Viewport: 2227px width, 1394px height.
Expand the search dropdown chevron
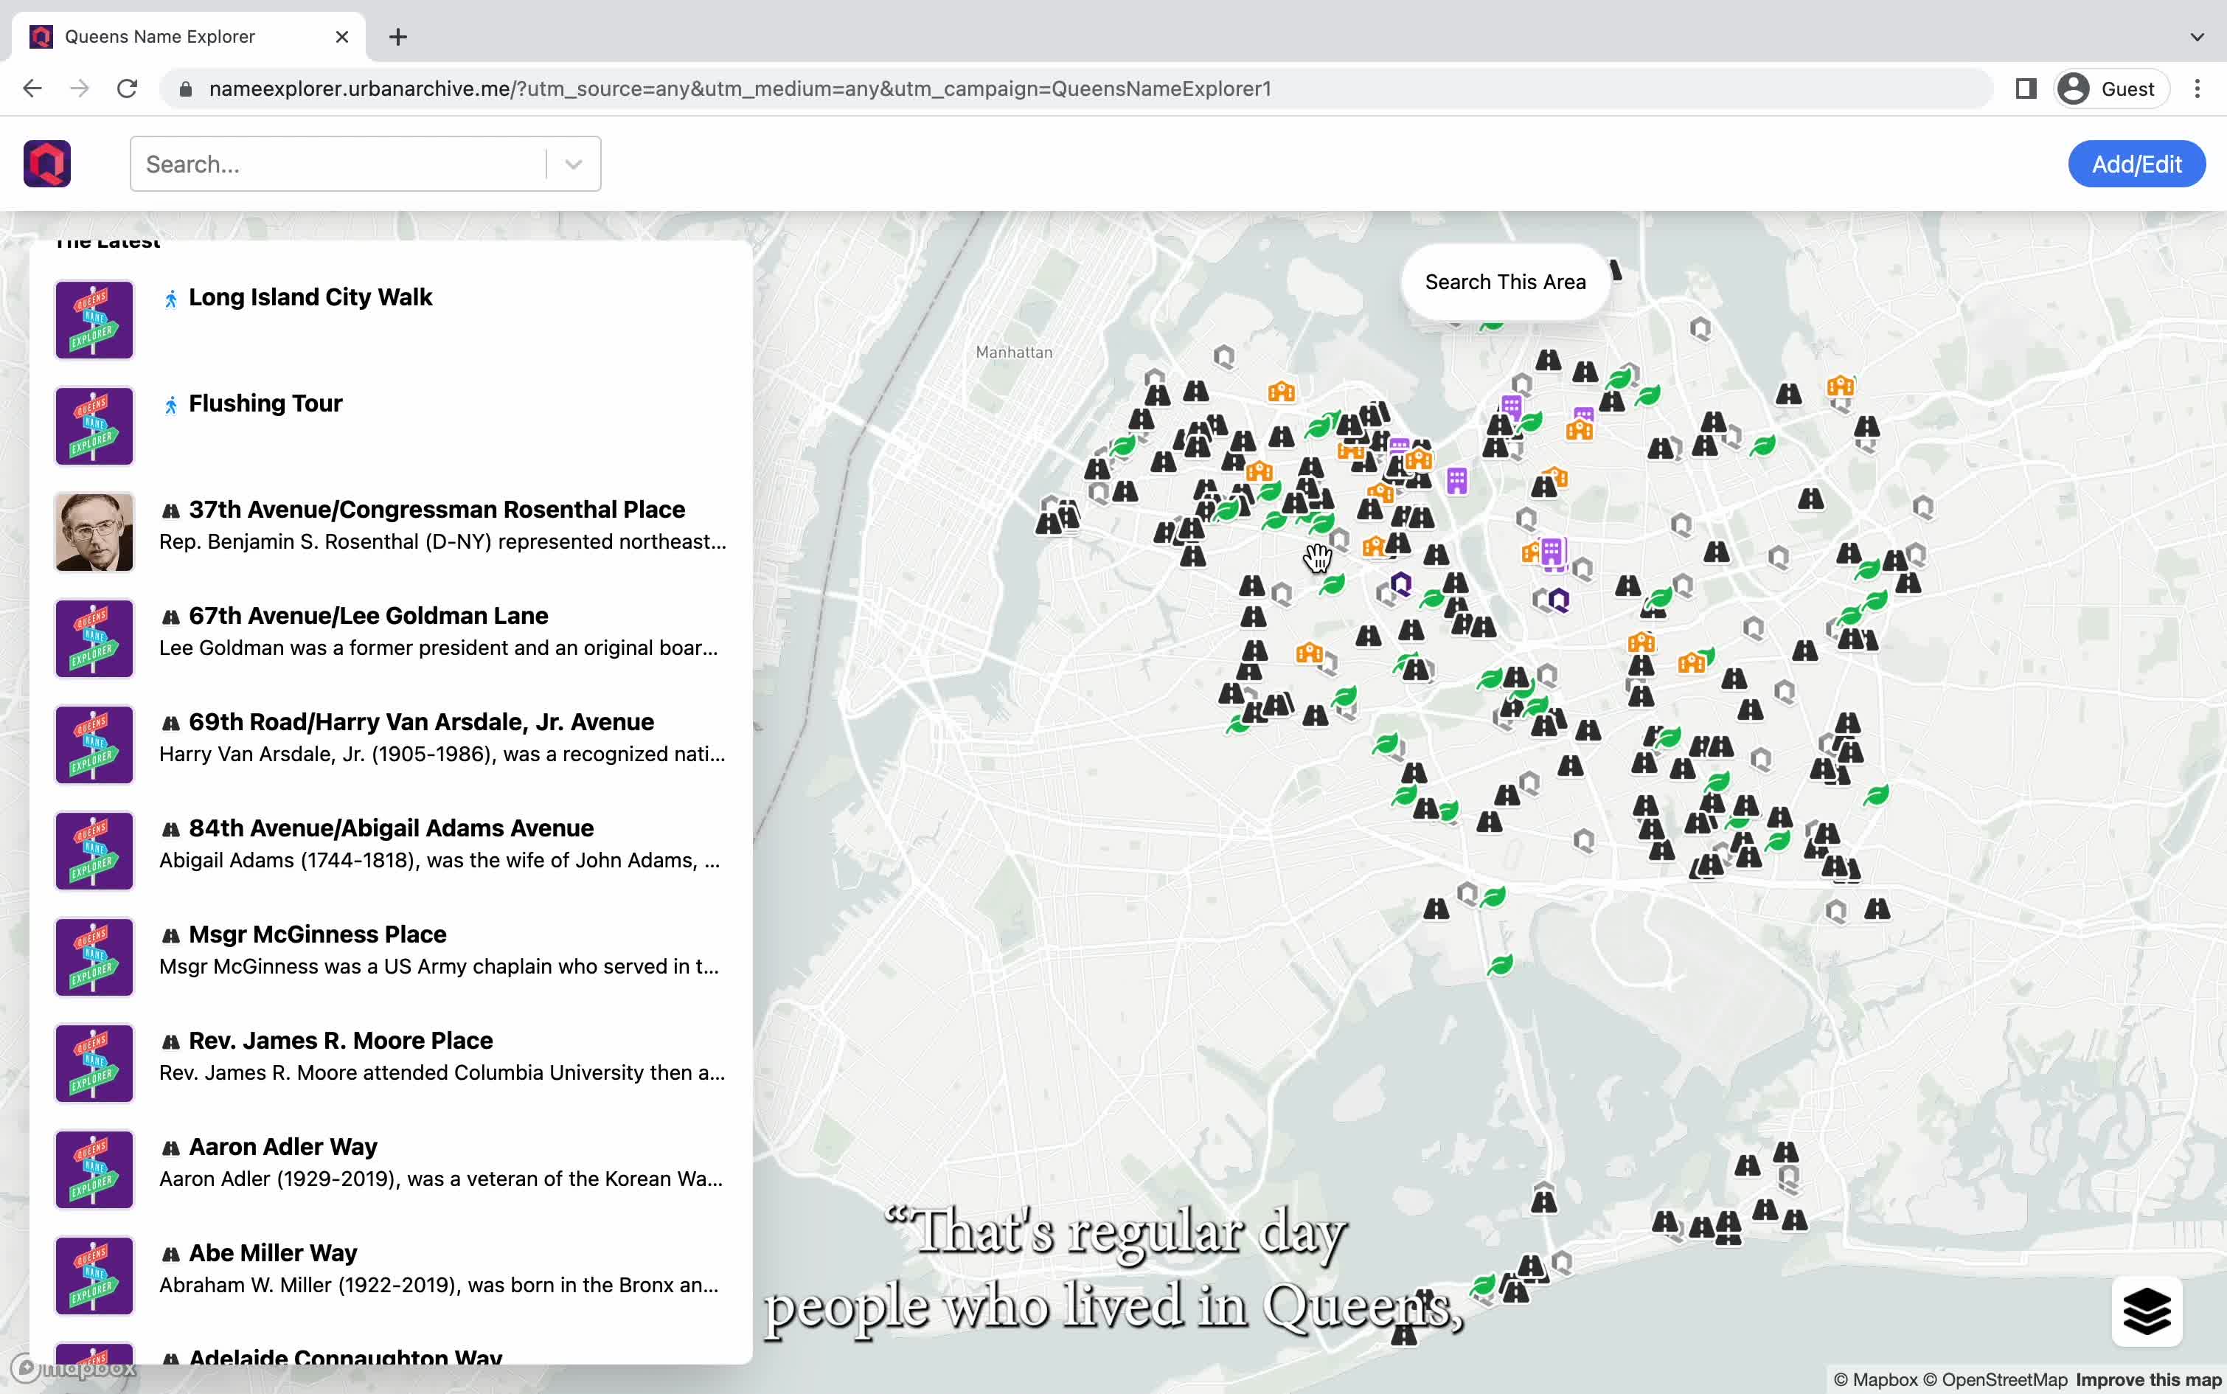pyautogui.click(x=574, y=164)
